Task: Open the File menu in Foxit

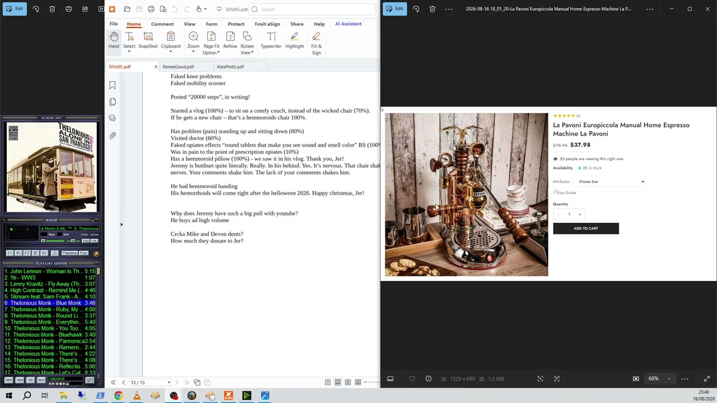Action: click(x=114, y=24)
